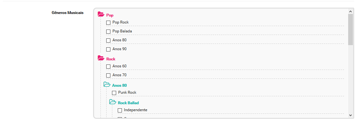Collapse the Rock Ballad subcategory label

pos(128,103)
